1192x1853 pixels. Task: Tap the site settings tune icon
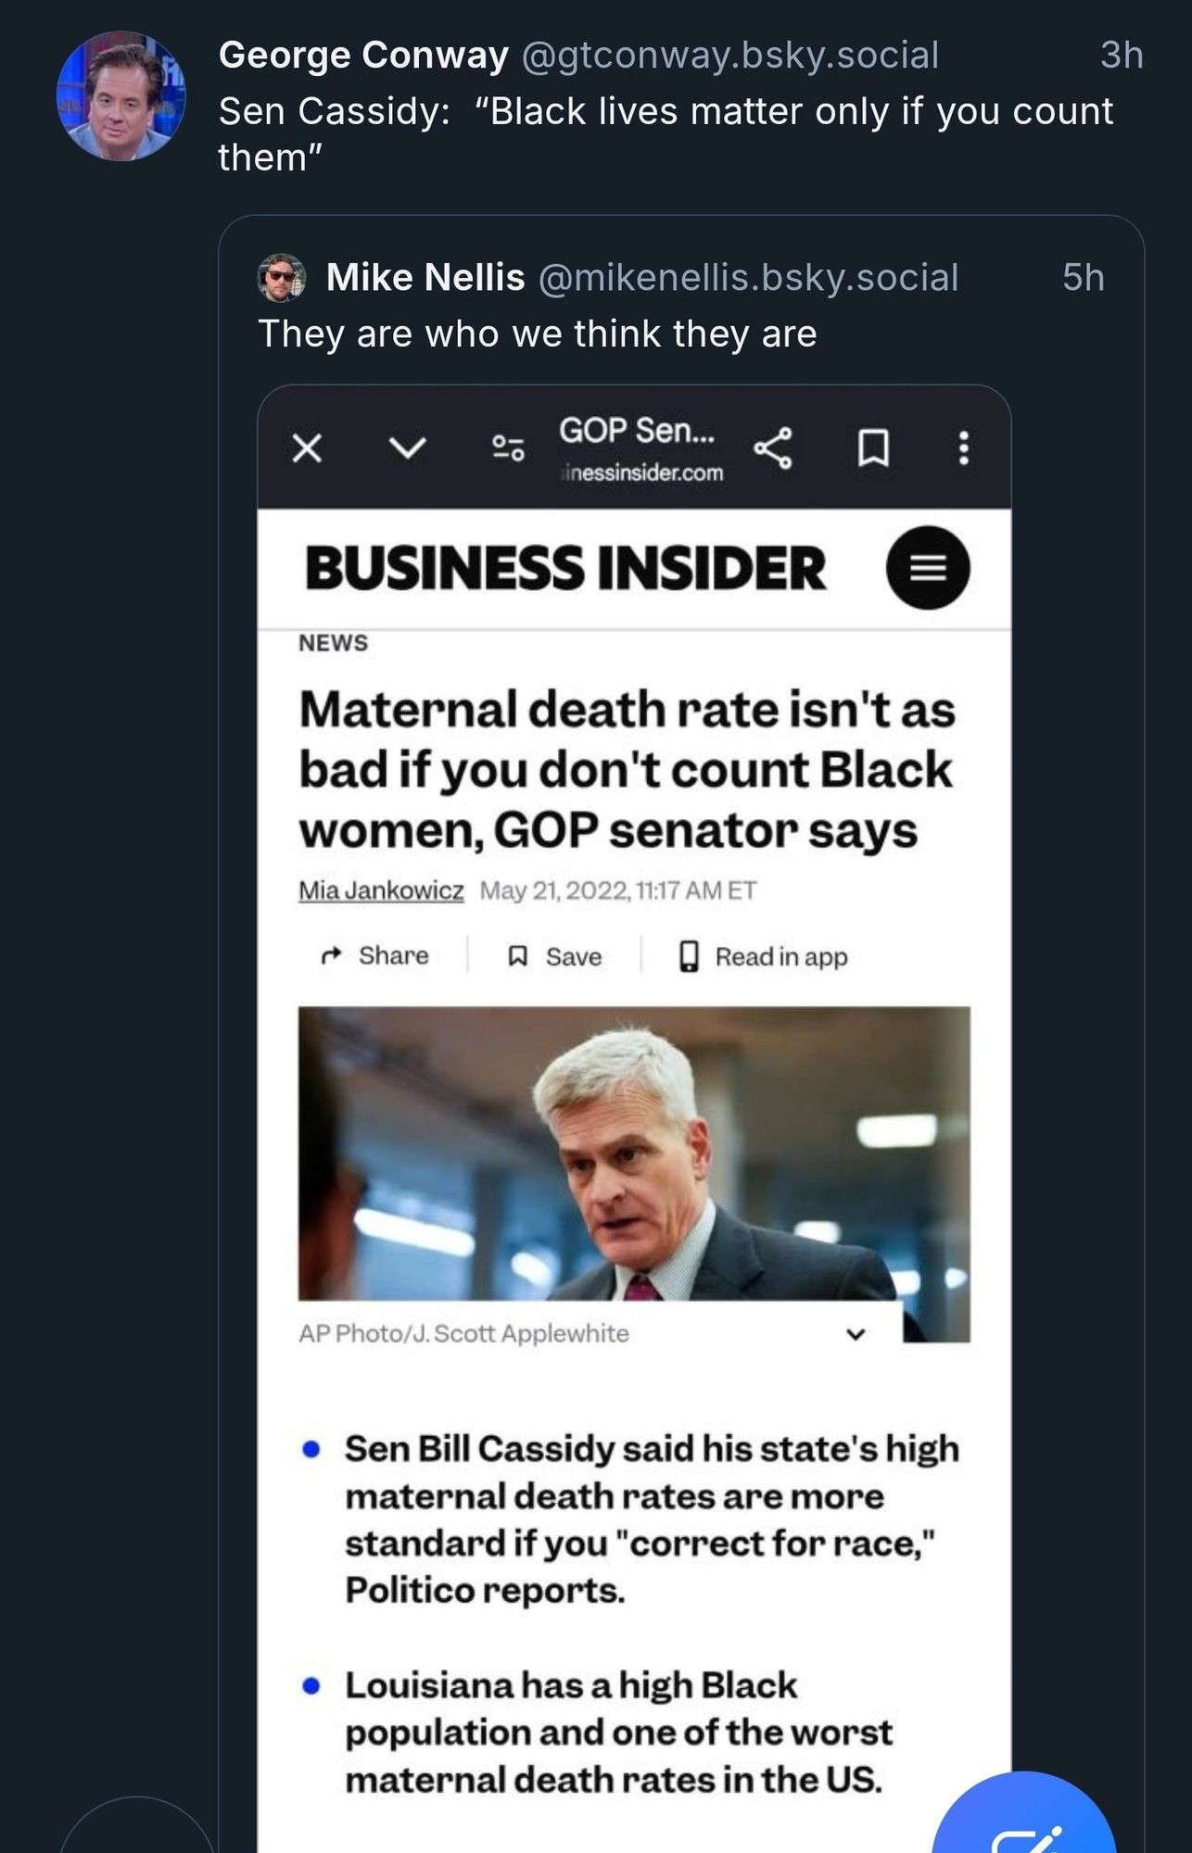click(508, 448)
